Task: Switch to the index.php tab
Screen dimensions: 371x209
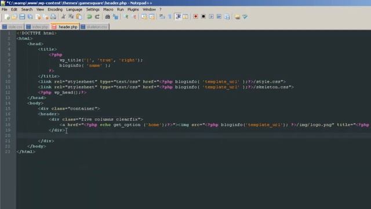Action: tap(37, 27)
